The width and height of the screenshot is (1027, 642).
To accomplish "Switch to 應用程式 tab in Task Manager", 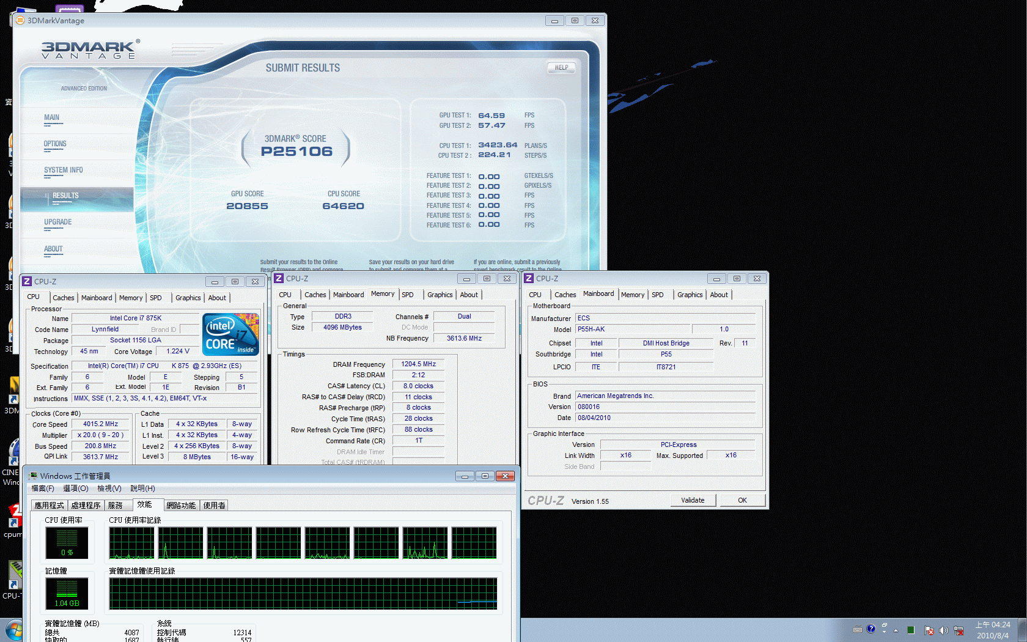I will [49, 505].
